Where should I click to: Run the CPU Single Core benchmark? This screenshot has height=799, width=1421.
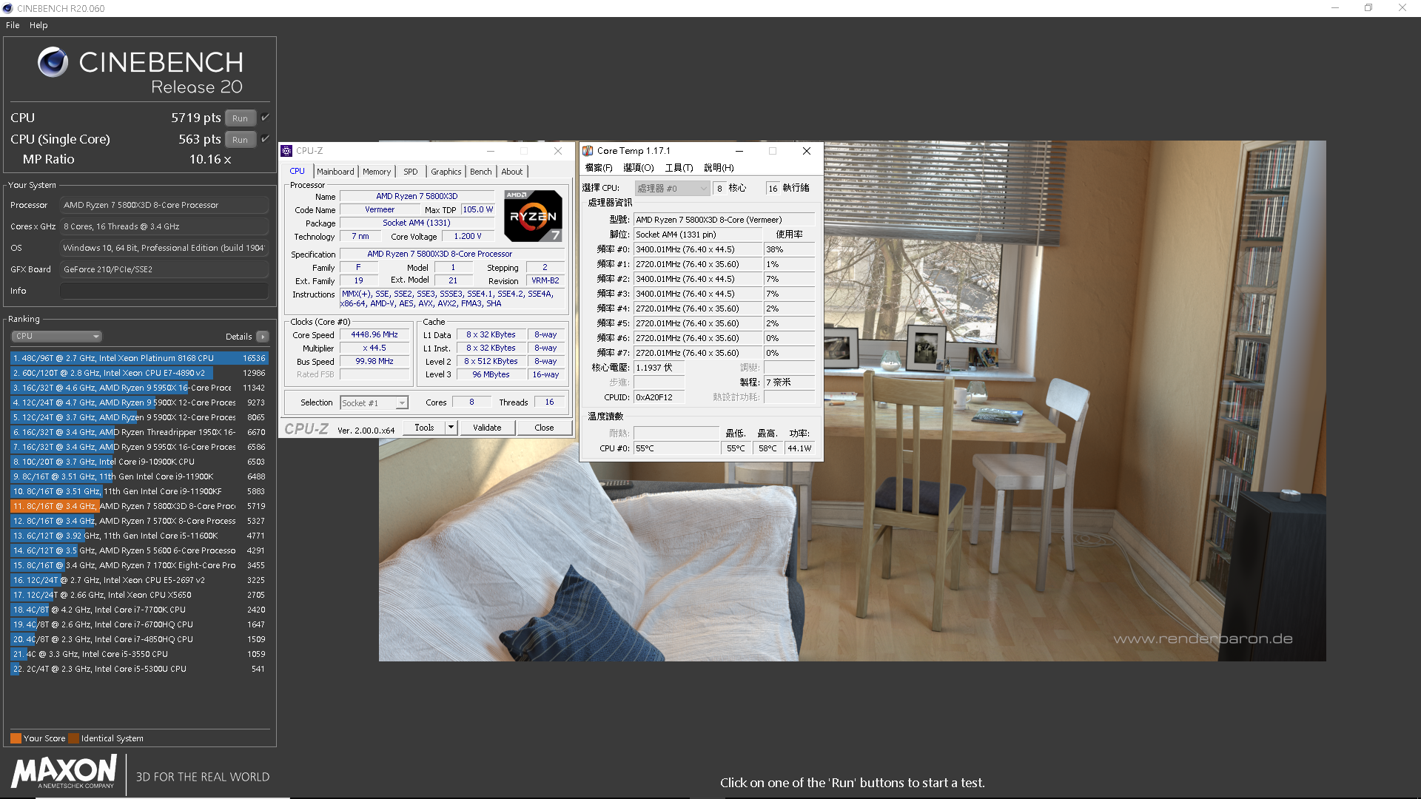[241, 140]
